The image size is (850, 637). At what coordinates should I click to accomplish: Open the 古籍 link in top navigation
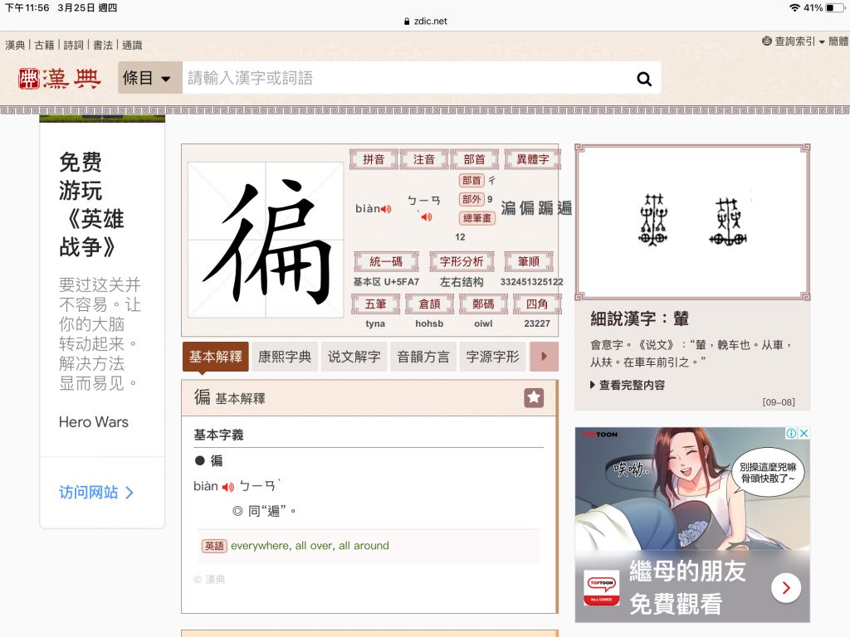tap(44, 45)
